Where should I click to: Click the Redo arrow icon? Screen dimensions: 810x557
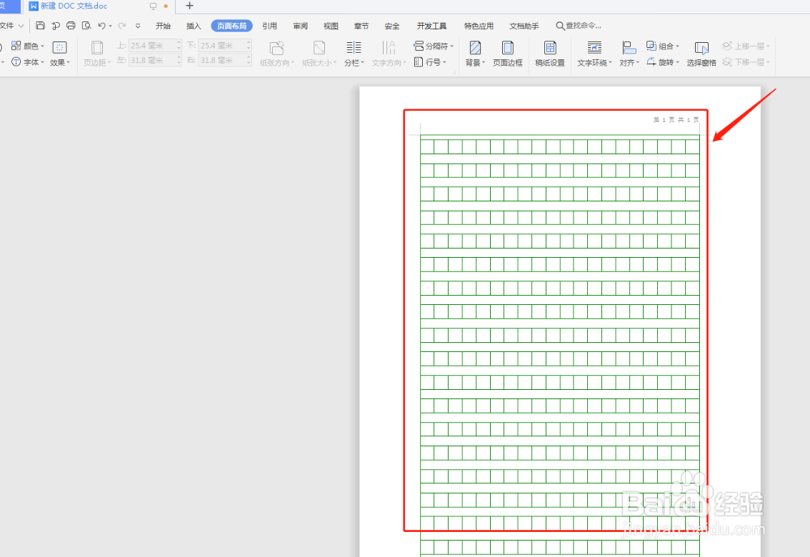click(x=122, y=25)
